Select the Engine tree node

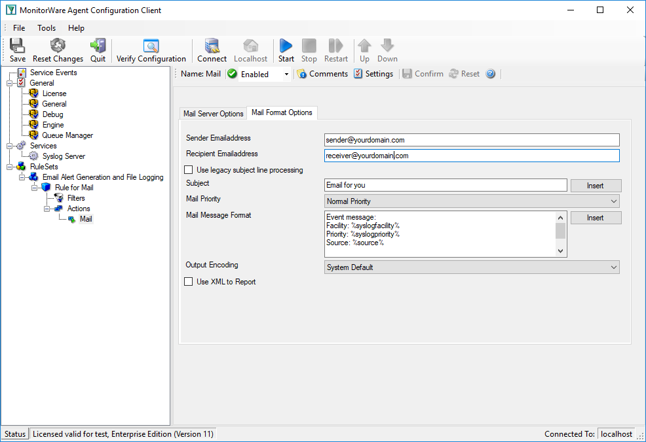point(53,125)
